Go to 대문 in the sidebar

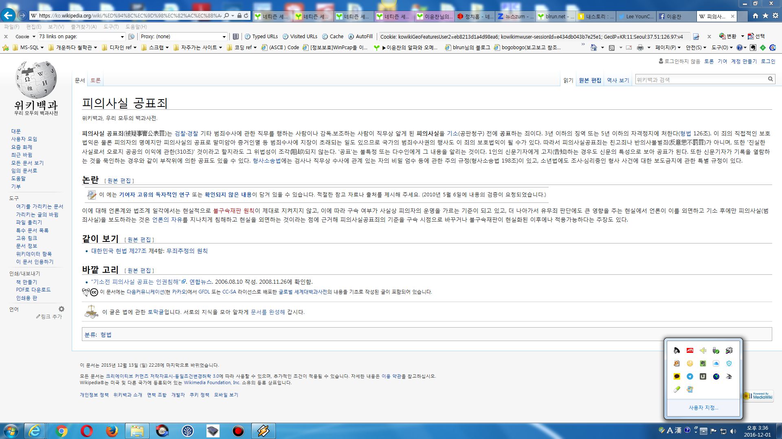tap(16, 131)
